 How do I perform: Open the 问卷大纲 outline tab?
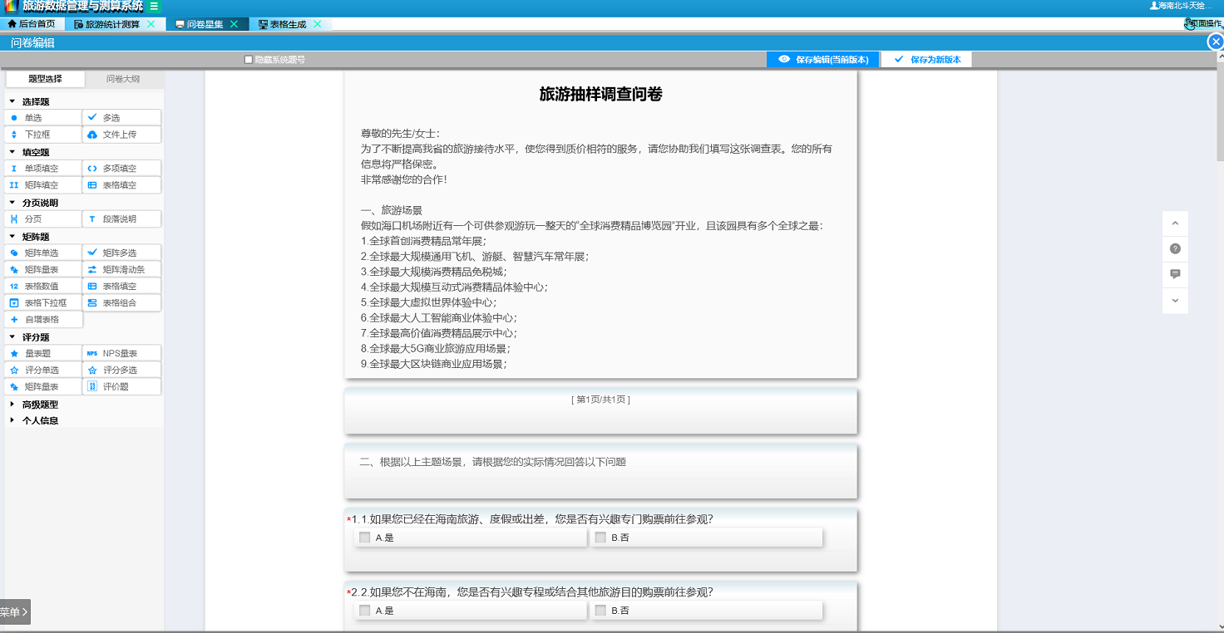(123, 78)
